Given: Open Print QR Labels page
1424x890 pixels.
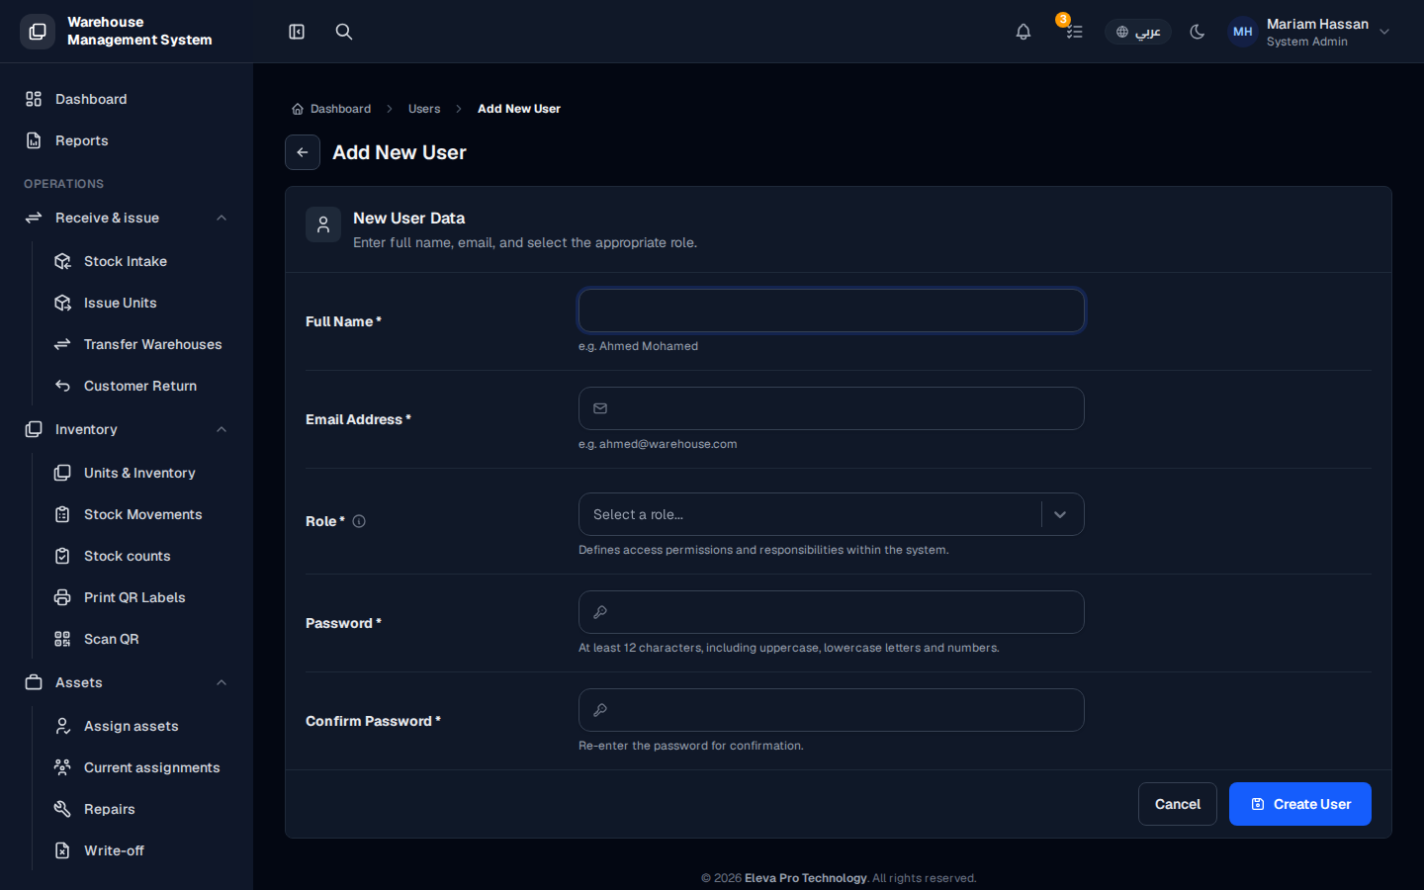Looking at the screenshot, I should point(141,597).
